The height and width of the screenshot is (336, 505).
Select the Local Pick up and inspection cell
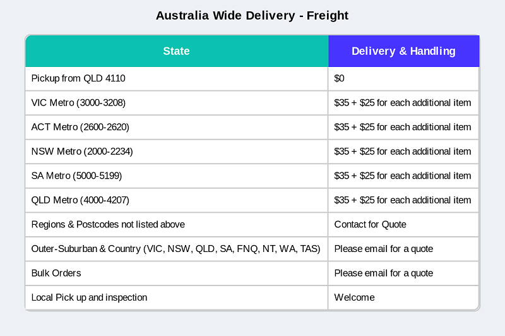tap(89, 297)
